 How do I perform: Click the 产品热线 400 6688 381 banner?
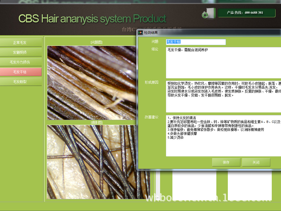(x=247, y=13)
